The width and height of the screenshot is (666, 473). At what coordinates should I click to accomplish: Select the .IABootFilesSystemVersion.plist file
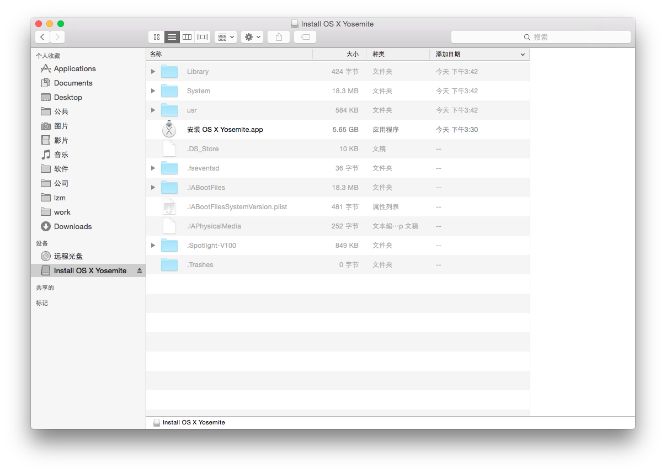click(x=338, y=207)
